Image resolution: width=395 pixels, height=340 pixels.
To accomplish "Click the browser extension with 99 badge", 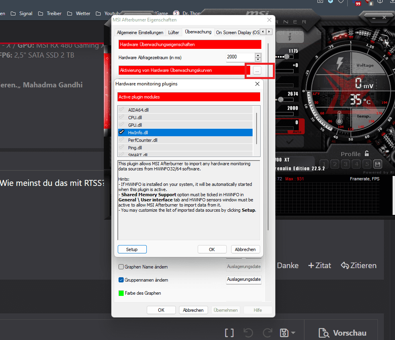I will pos(357,2).
